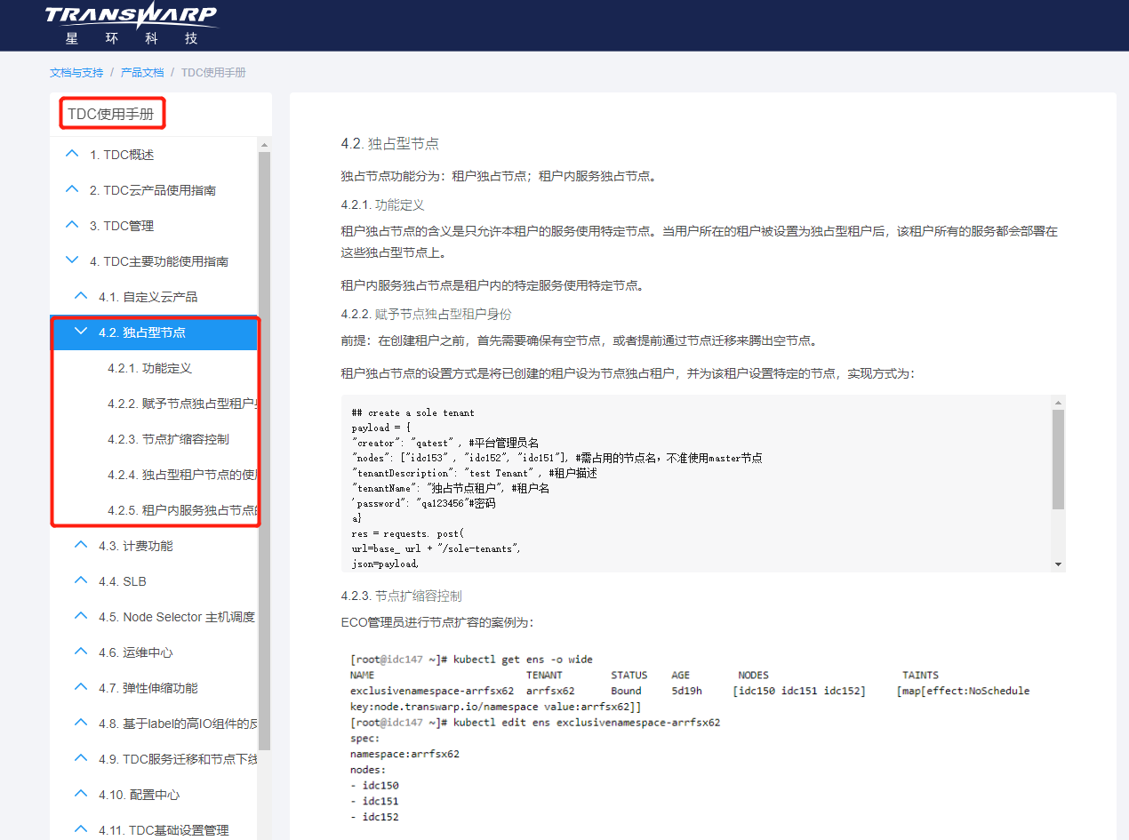Click the '## create a sole tenant' code line
This screenshot has height=840, width=1129.
[413, 412]
